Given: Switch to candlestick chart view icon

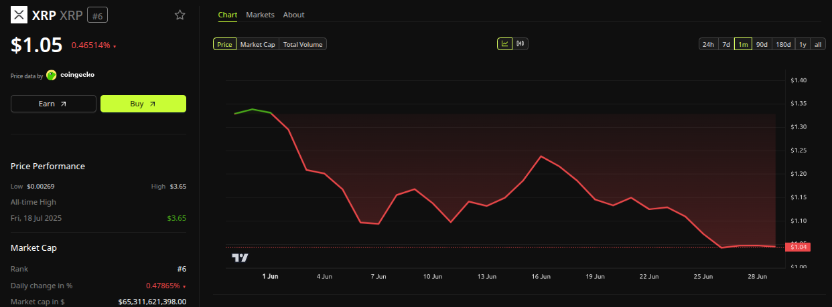Looking at the screenshot, I should tap(521, 44).
